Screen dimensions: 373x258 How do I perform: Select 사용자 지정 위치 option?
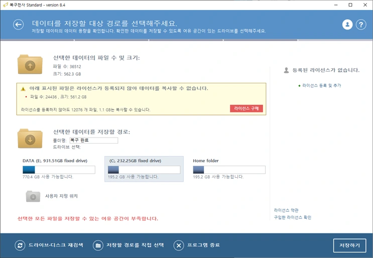tap(61, 196)
